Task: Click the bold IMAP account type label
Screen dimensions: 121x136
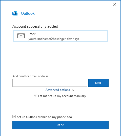Action: [32, 34]
